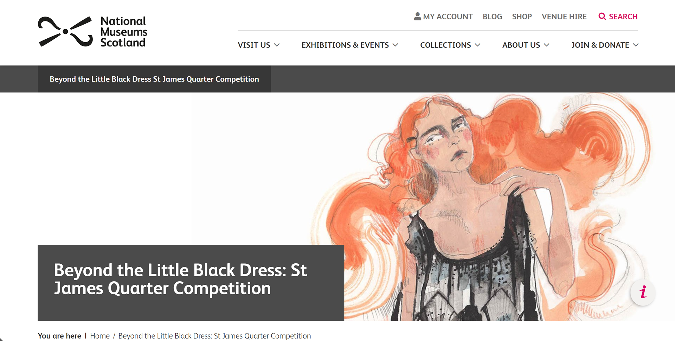Open the Shop link
This screenshot has width=675, height=341.
[x=522, y=17]
